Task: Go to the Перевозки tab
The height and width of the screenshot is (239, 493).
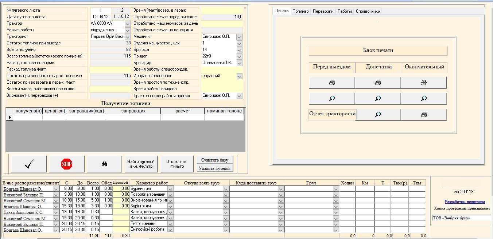Action: 323,11
